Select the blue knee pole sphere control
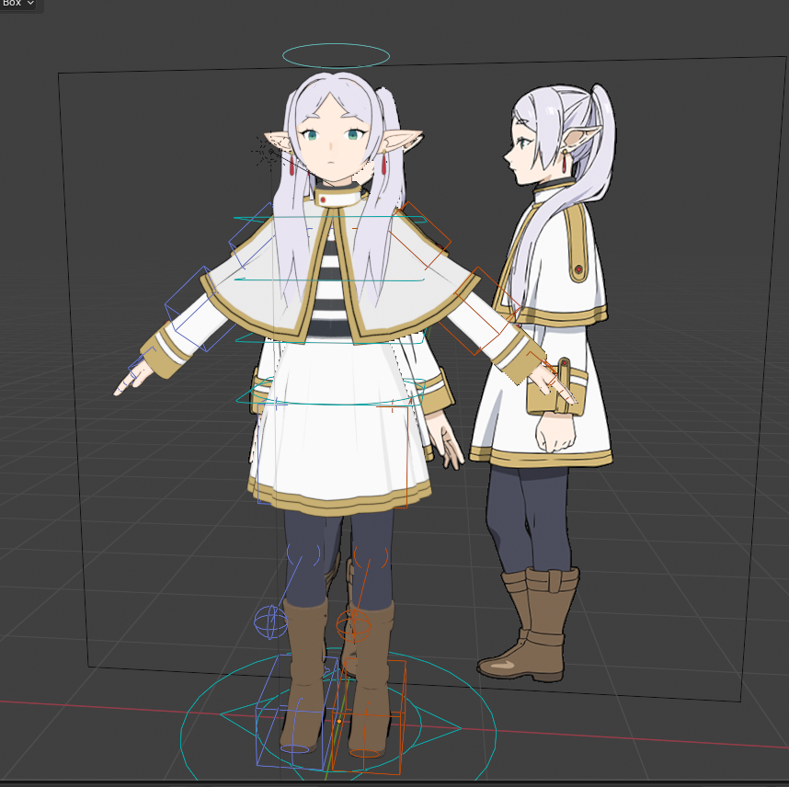Viewport: 789px width, 787px height. 270,622
